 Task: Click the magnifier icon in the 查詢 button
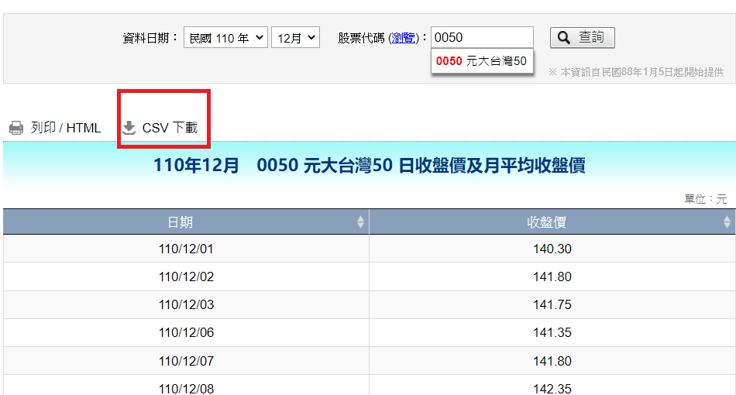564,37
